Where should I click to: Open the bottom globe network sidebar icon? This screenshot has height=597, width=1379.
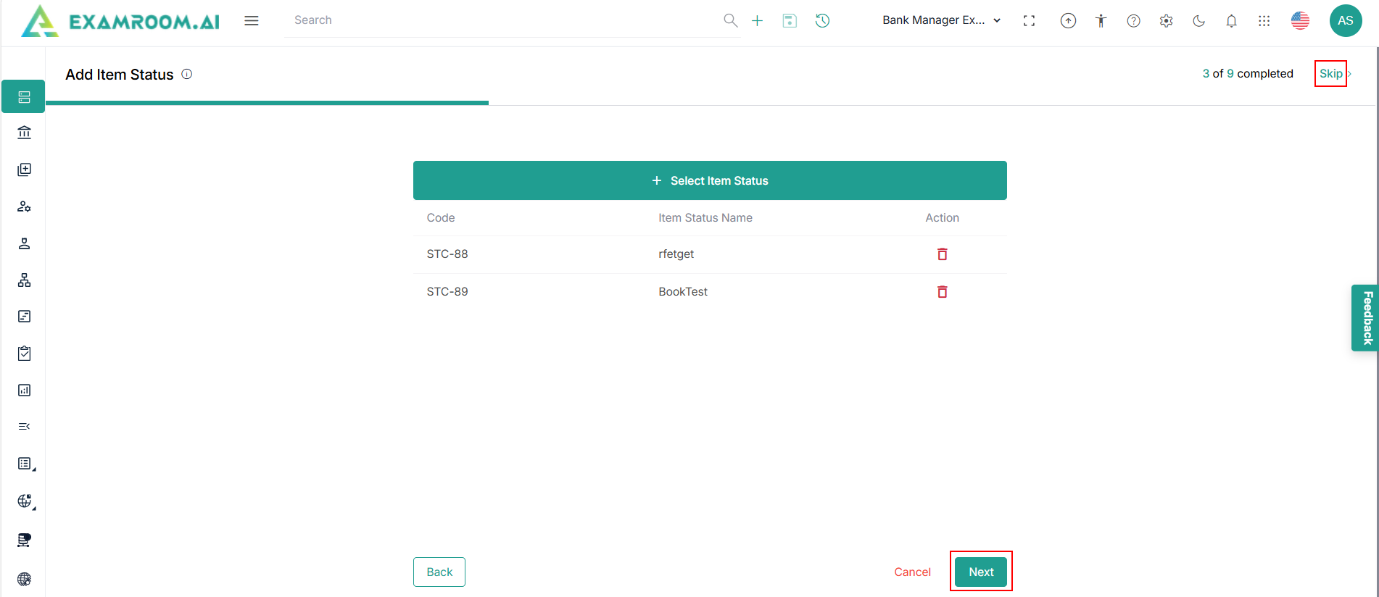(24, 579)
